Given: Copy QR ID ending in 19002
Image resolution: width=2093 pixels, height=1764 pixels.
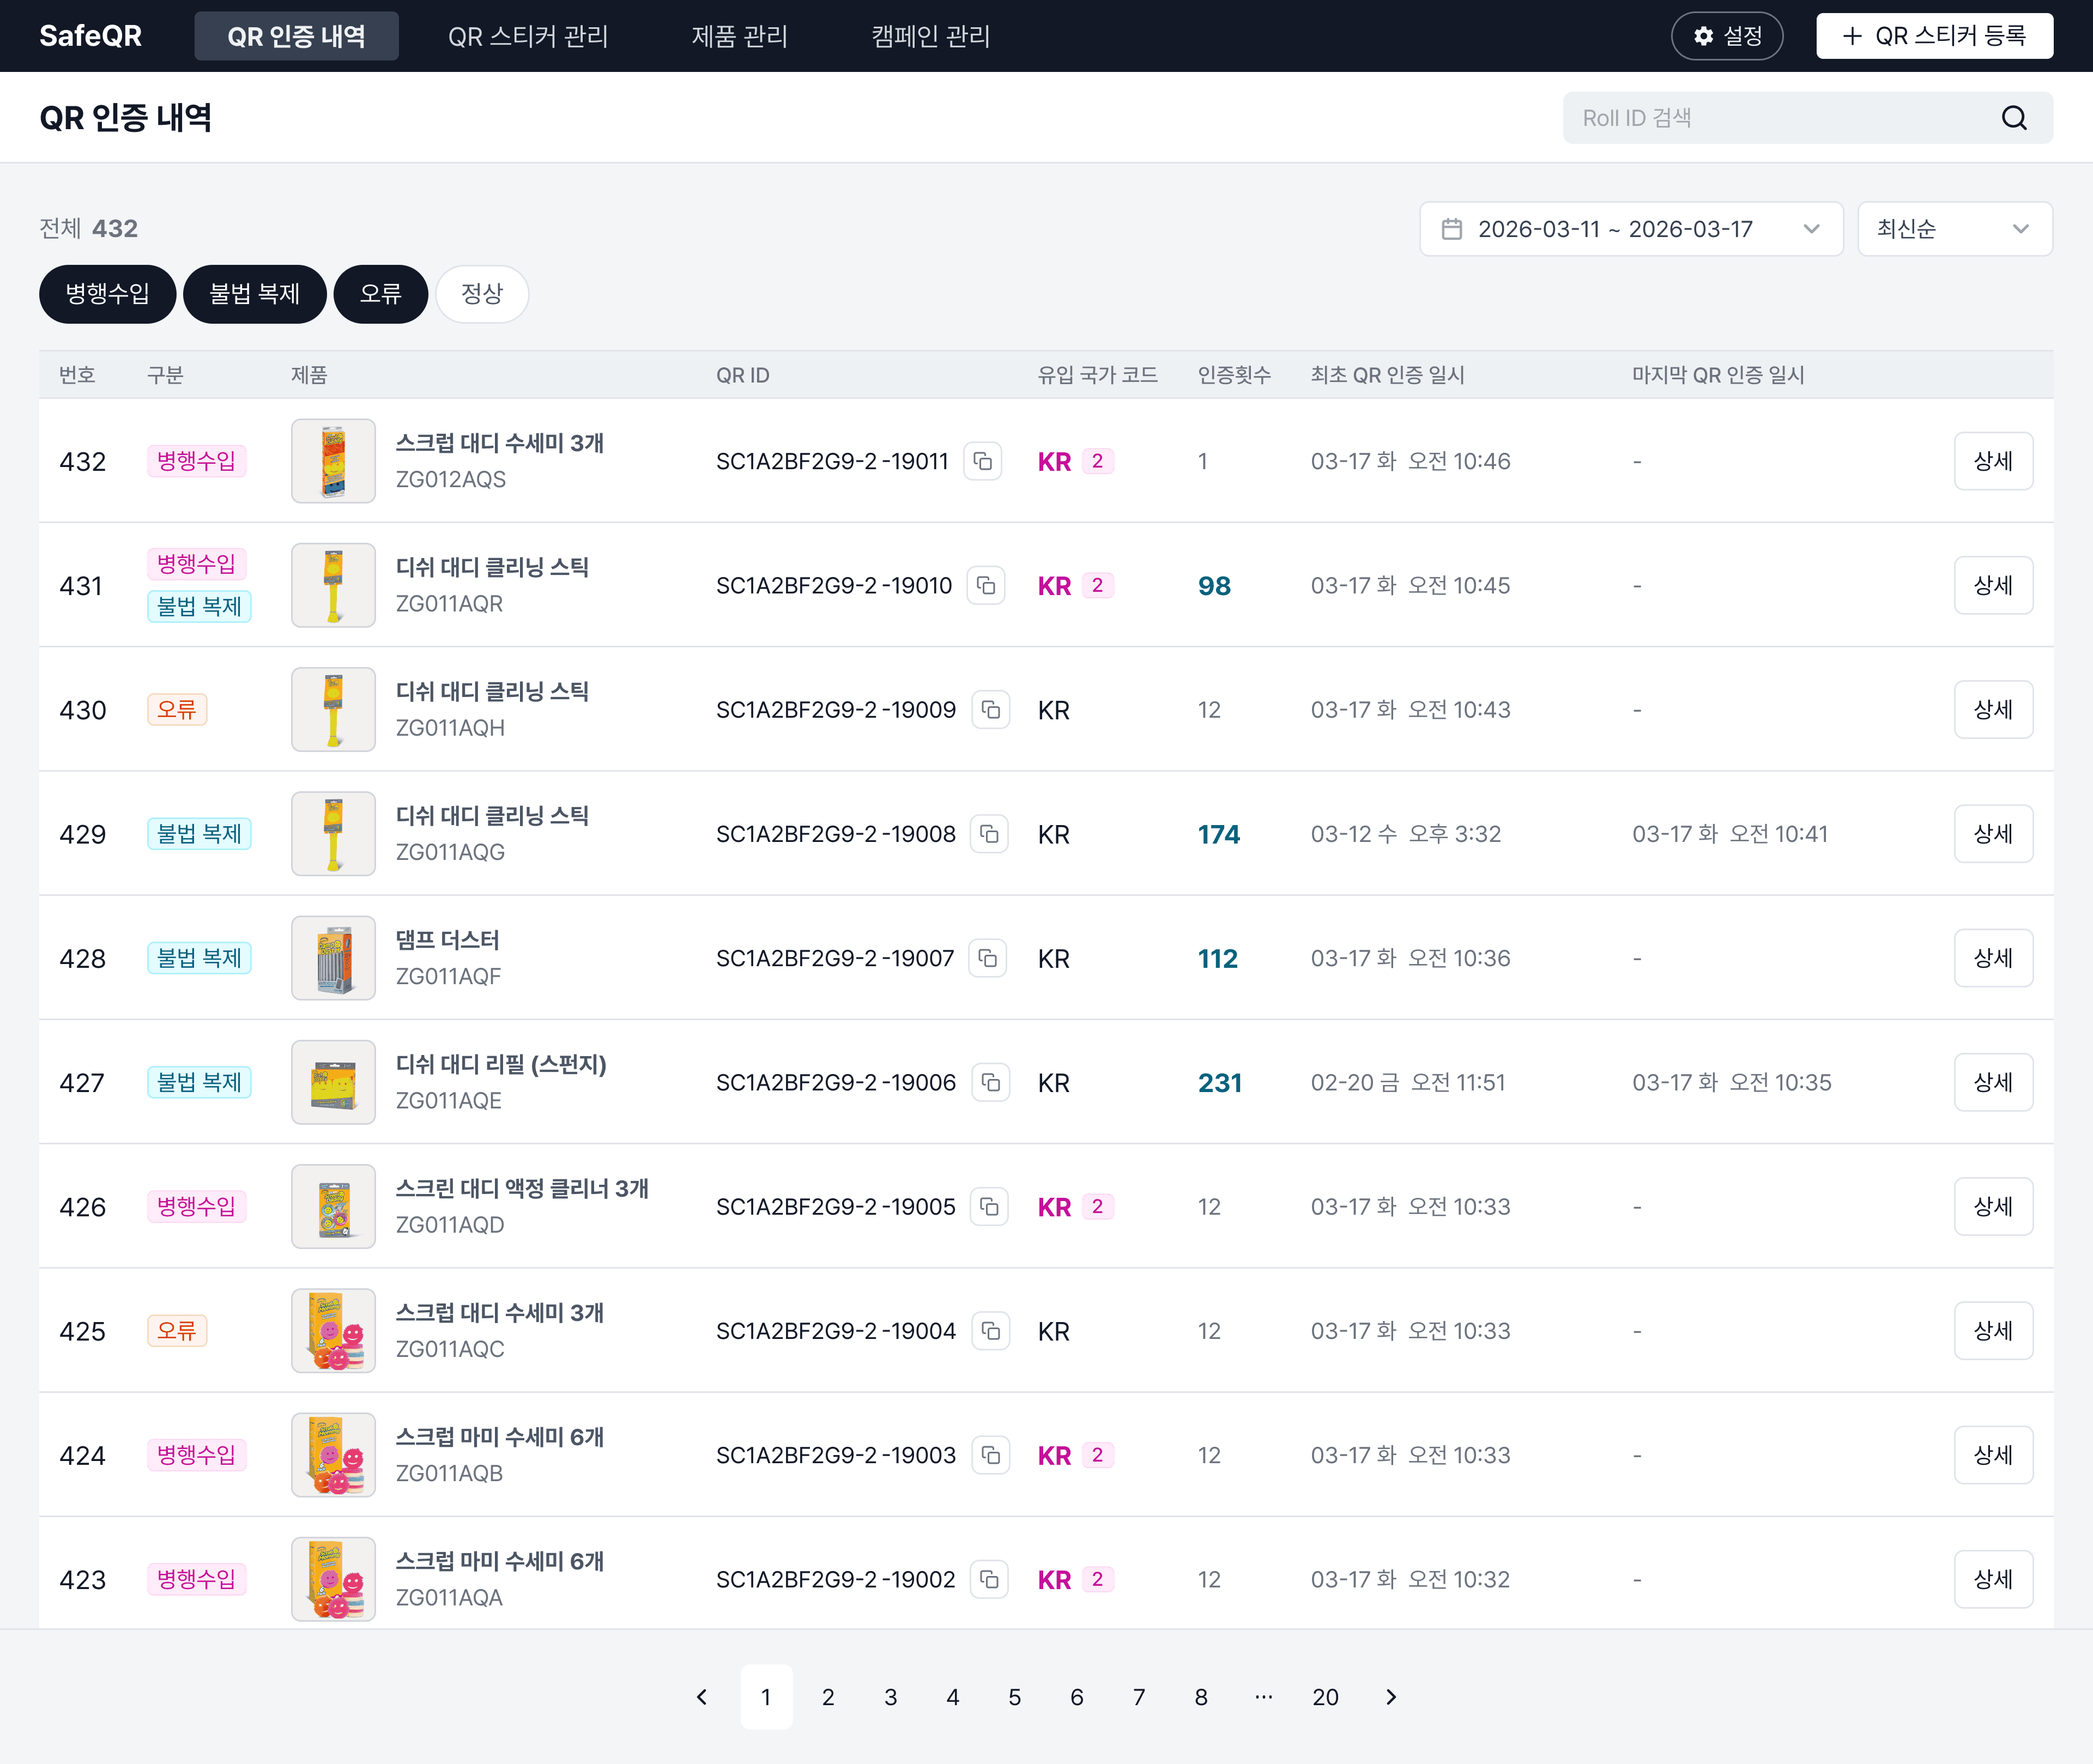Looking at the screenshot, I should point(989,1579).
